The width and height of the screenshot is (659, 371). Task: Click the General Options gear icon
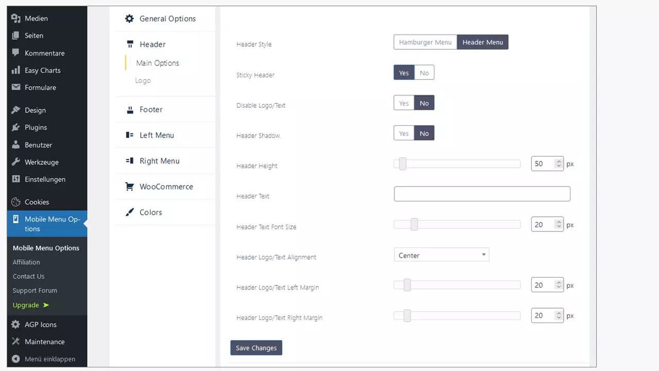pos(130,19)
